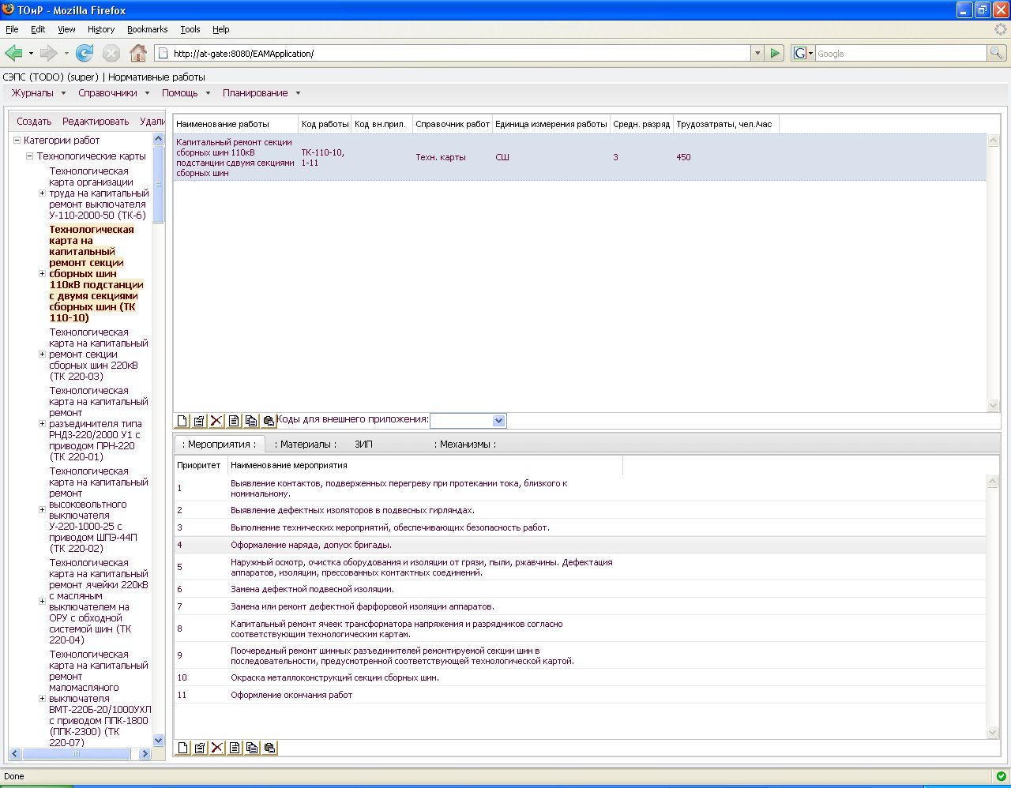Click the Google search engine icon
Screen dimensions: 1011x788
point(800,53)
